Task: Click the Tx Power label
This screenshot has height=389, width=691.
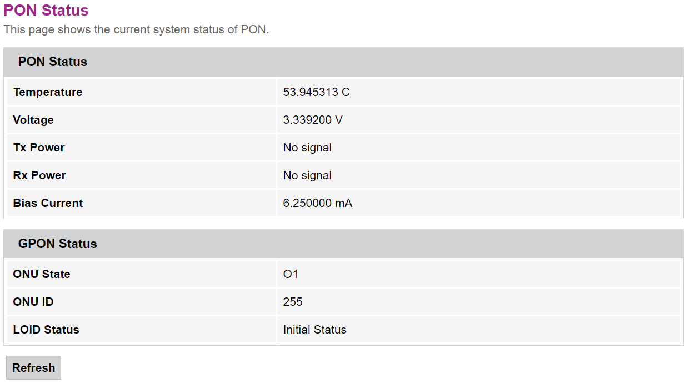Action: point(39,148)
